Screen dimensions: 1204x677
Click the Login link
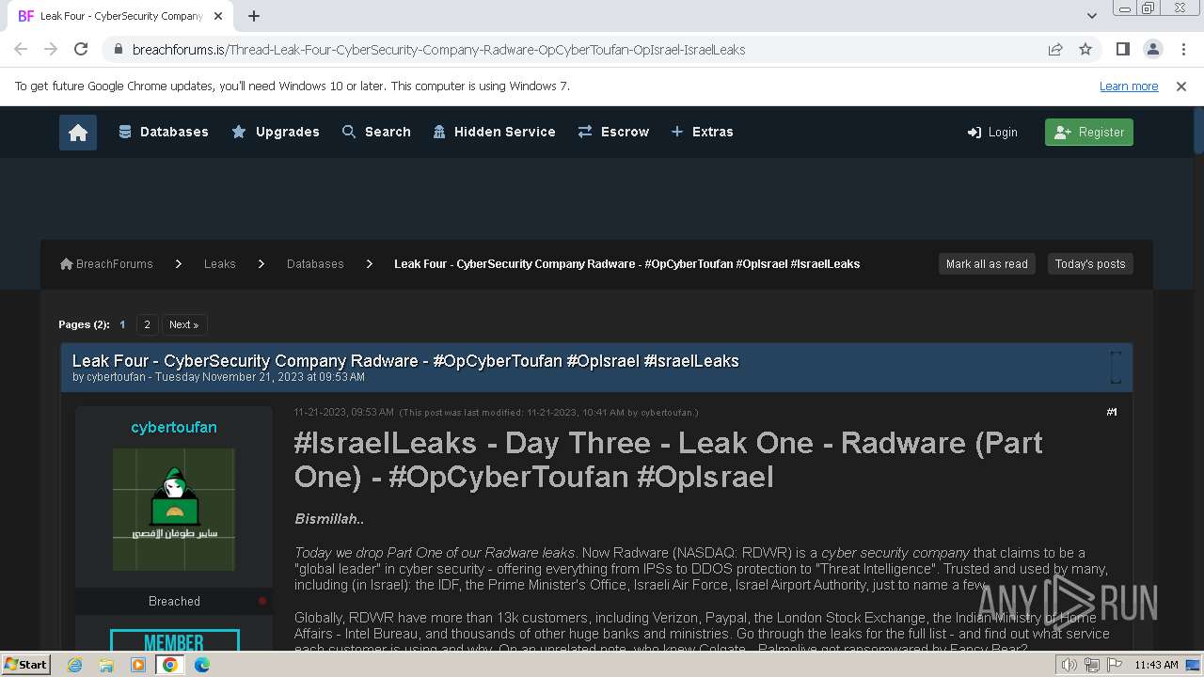click(992, 133)
